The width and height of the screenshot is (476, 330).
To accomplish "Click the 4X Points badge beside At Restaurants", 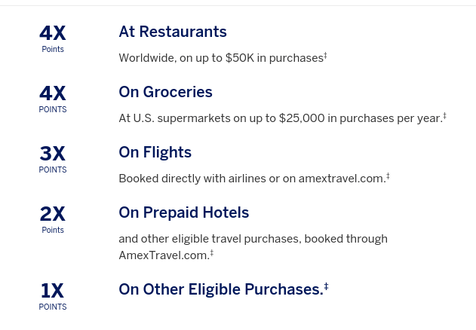I will 53,38.
